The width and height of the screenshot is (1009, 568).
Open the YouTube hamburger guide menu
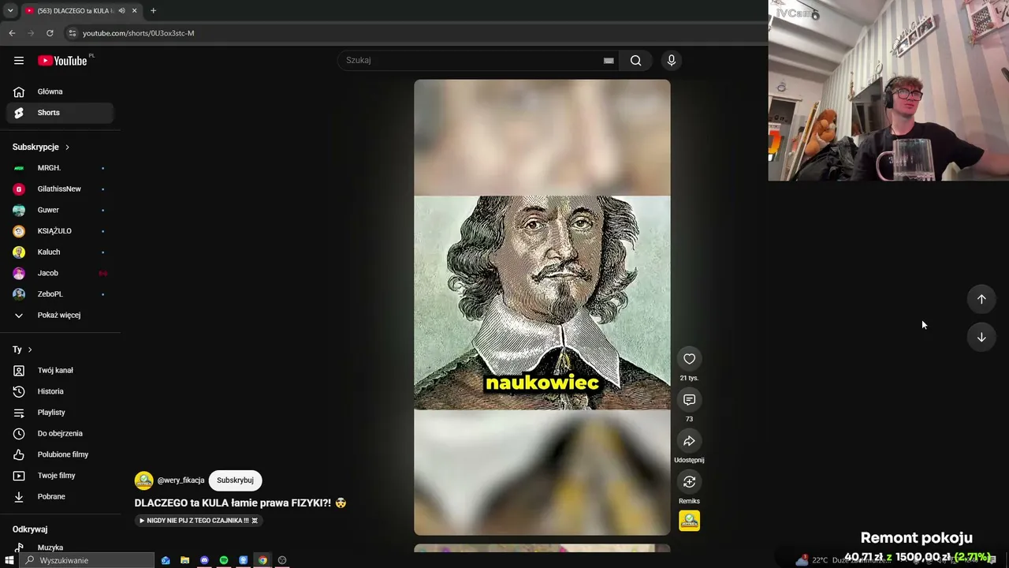point(19,61)
